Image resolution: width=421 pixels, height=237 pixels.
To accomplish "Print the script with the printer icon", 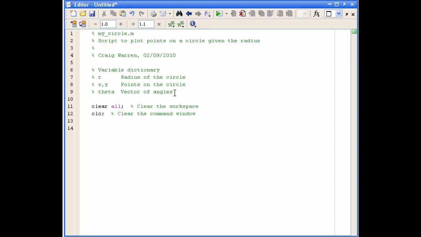I will tap(153, 13).
